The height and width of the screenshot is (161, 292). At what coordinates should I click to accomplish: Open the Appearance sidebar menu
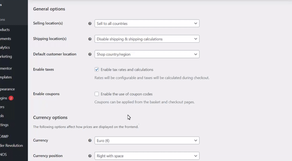tap(7, 89)
